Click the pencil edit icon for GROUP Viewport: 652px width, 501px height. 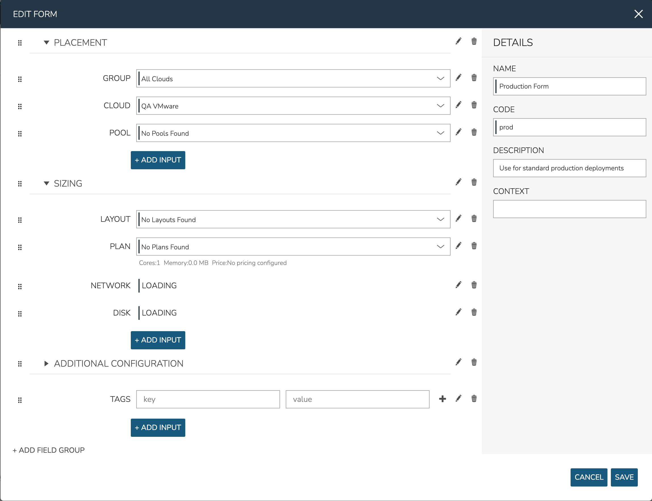pos(458,78)
